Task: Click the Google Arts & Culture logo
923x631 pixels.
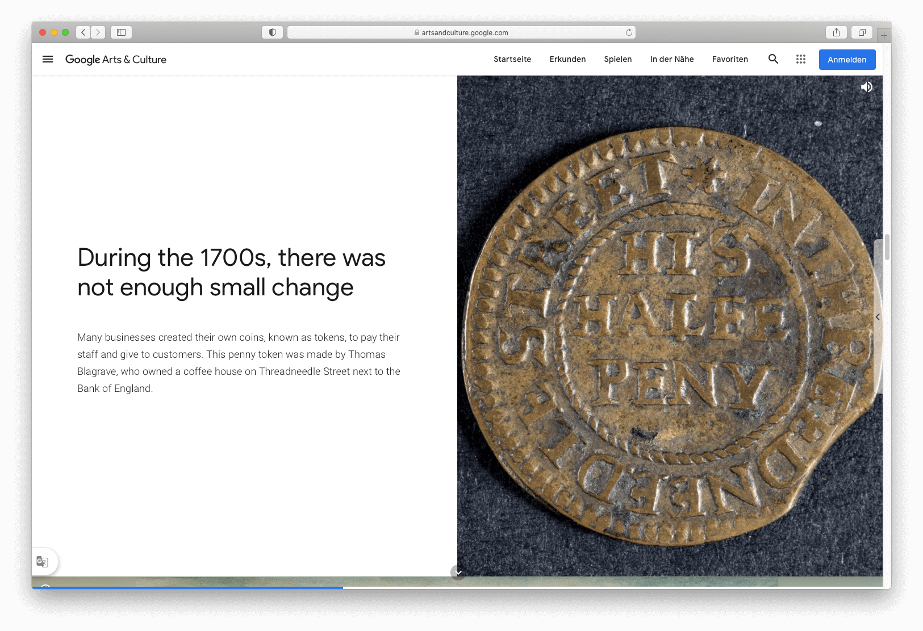Action: point(116,60)
